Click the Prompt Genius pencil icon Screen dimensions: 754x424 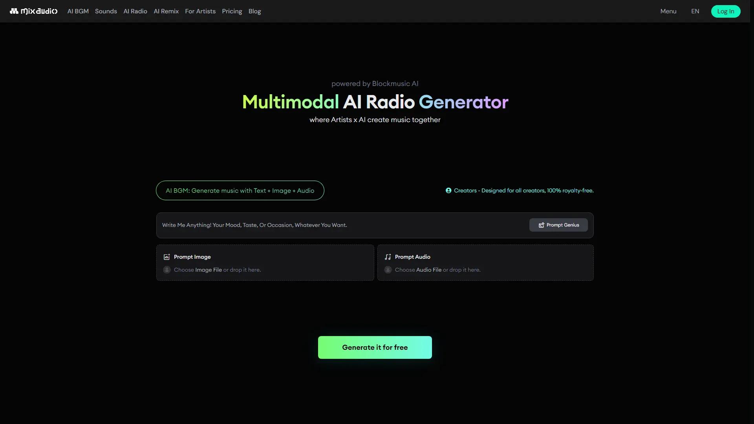541,225
